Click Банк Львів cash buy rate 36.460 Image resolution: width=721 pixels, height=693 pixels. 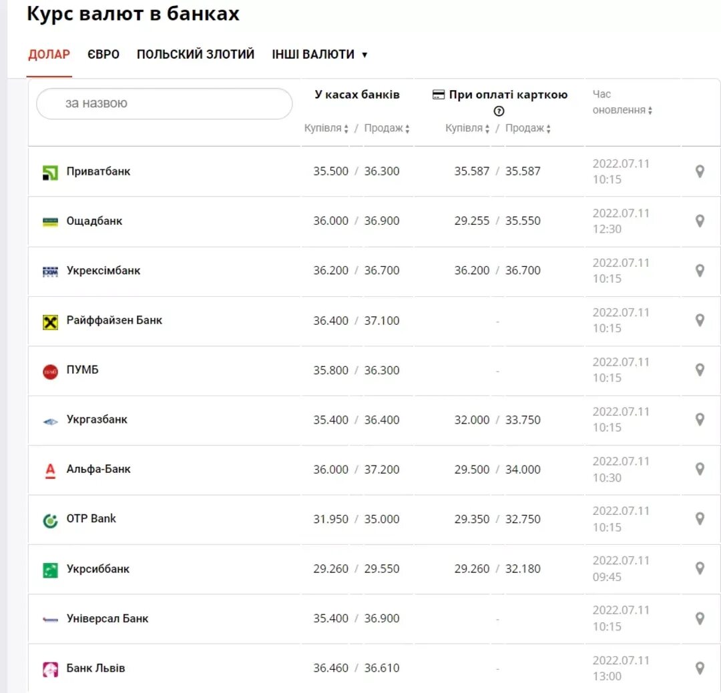pos(331,668)
